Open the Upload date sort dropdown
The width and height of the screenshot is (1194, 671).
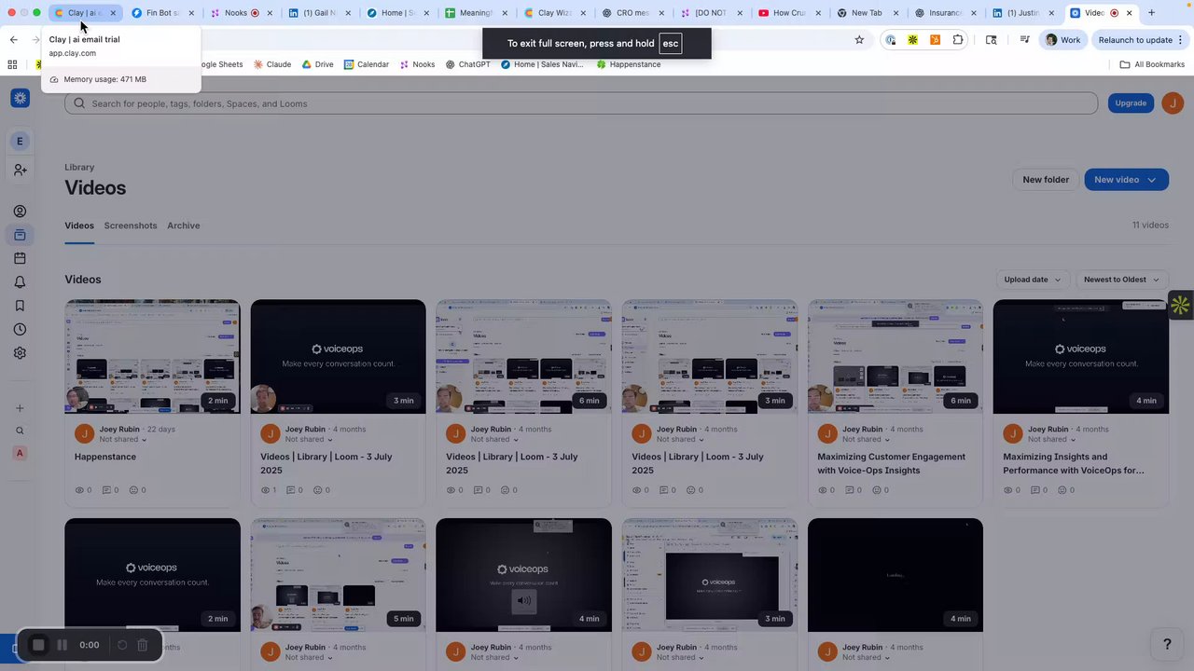click(1032, 280)
